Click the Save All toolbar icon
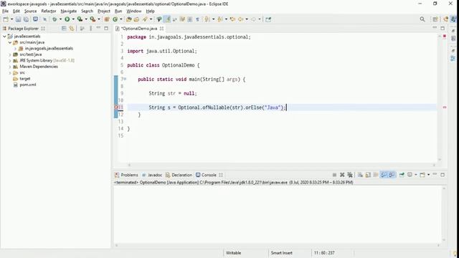This screenshot has width=459, height=258. pyautogui.click(x=26, y=19)
